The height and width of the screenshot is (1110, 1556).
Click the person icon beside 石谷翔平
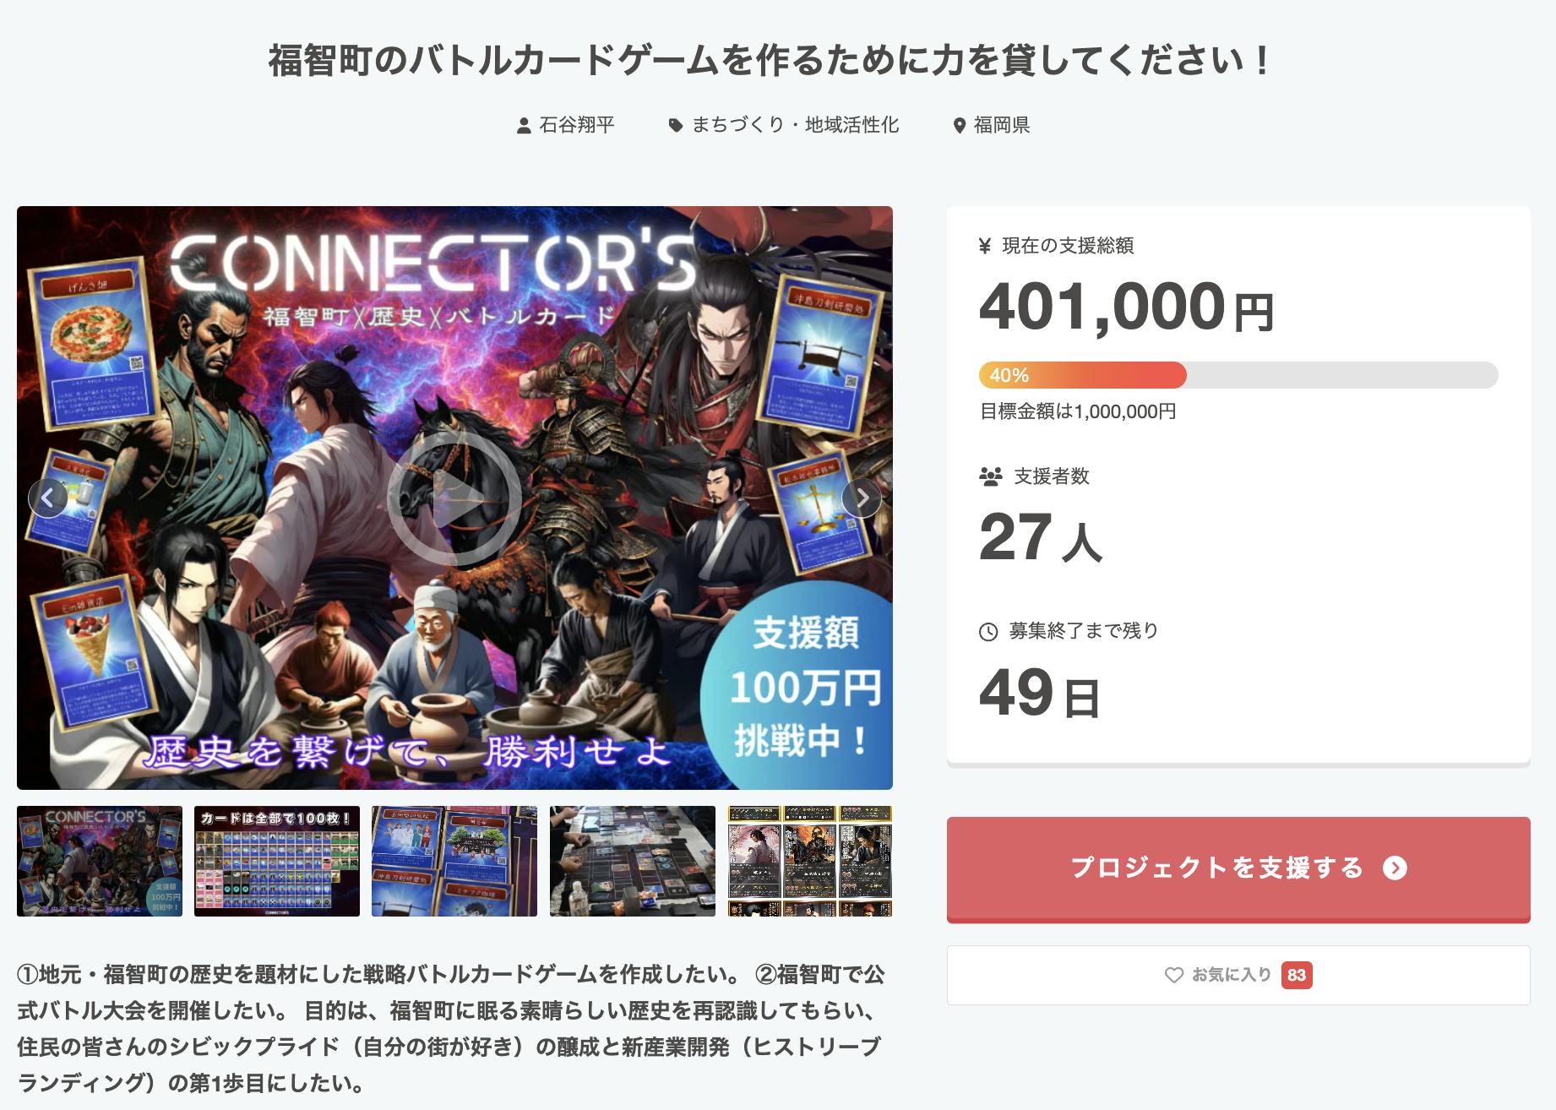[x=524, y=126]
